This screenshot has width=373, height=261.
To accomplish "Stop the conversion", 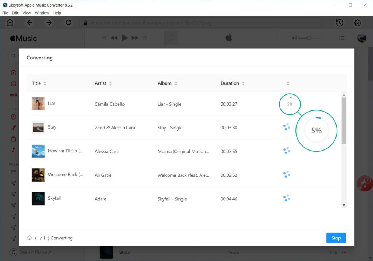I will coord(336,238).
